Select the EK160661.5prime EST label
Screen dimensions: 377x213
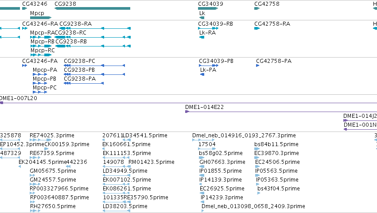coord(126,144)
